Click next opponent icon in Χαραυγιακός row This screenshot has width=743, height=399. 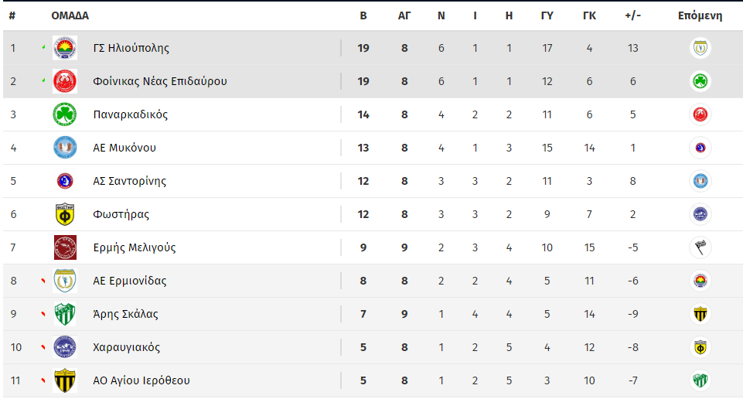[x=700, y=347]
